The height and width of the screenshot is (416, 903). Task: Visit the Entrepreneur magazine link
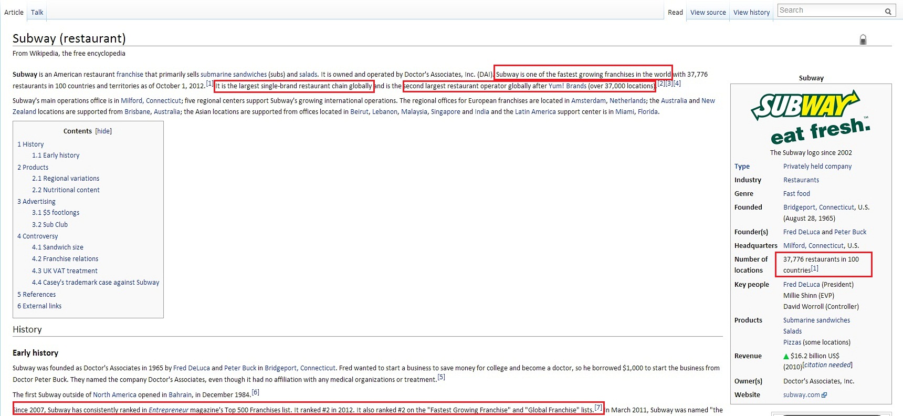[x=169, y=410]
